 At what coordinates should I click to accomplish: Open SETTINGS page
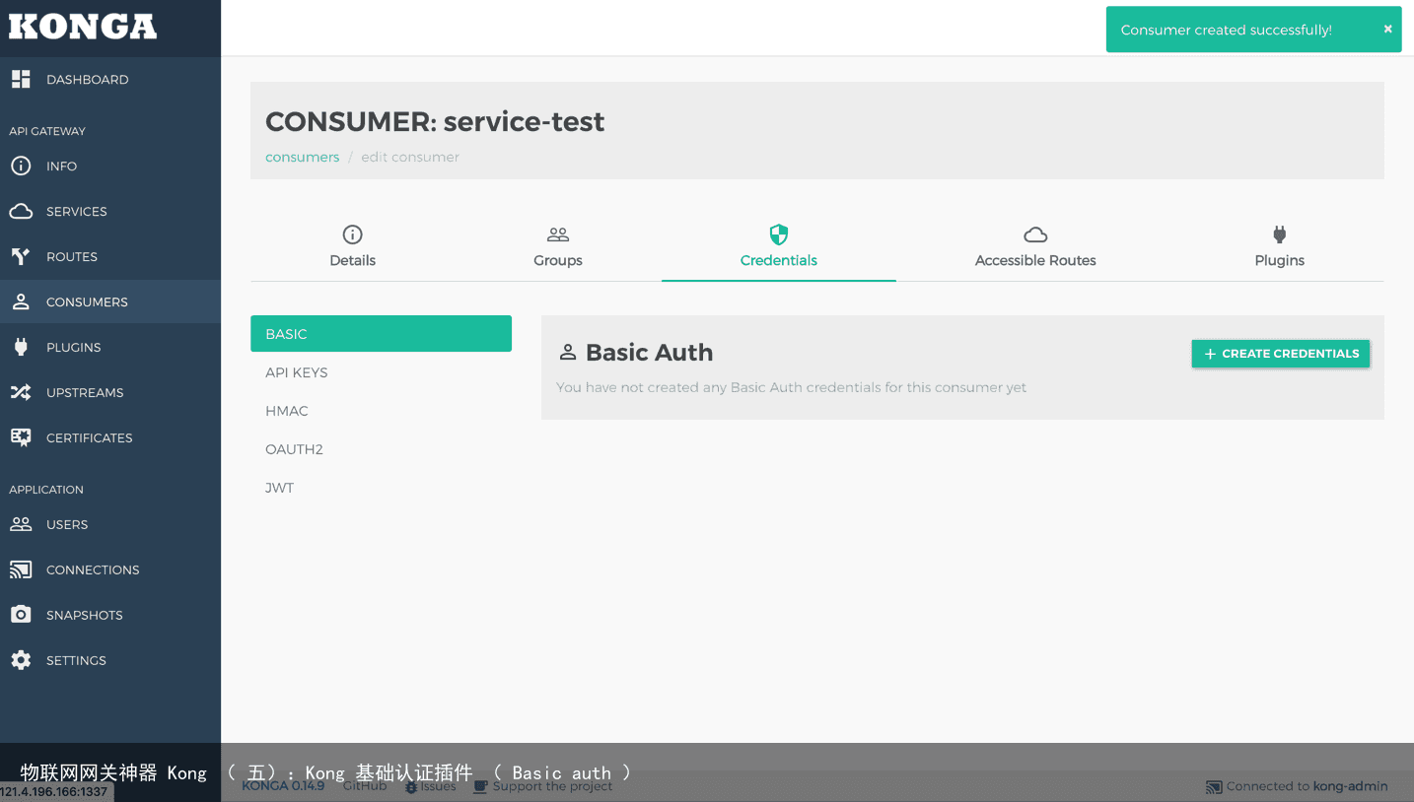click(110, 660)
